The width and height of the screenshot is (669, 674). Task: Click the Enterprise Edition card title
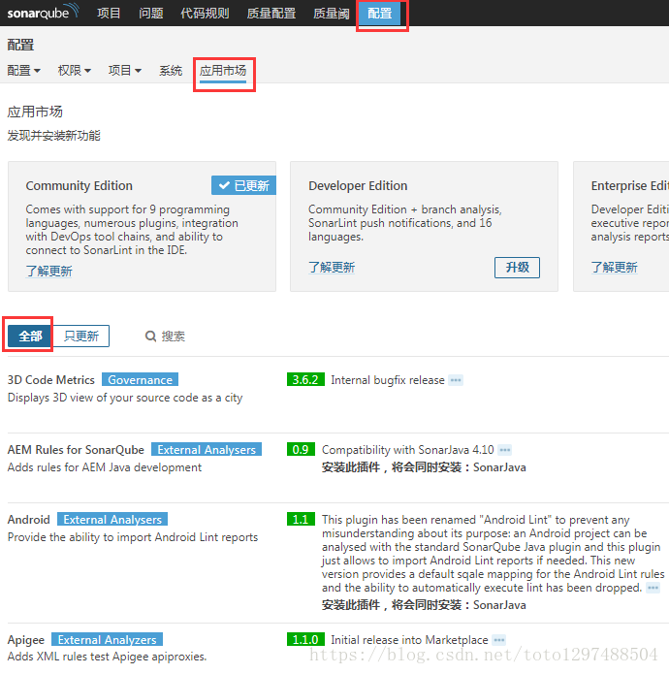[630, 185]
